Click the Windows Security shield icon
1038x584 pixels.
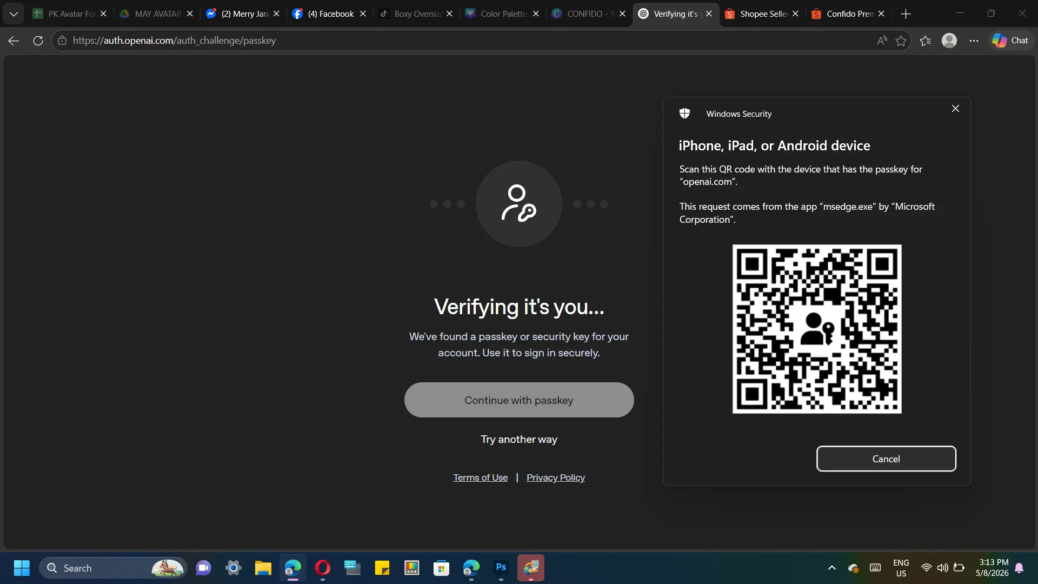coord(684,114)
